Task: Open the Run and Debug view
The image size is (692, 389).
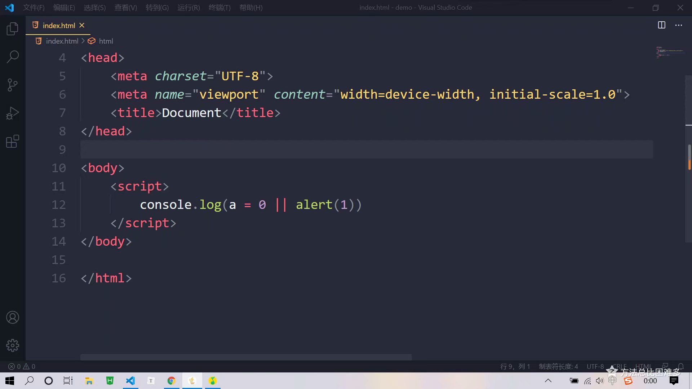Action: pos(13,113)
